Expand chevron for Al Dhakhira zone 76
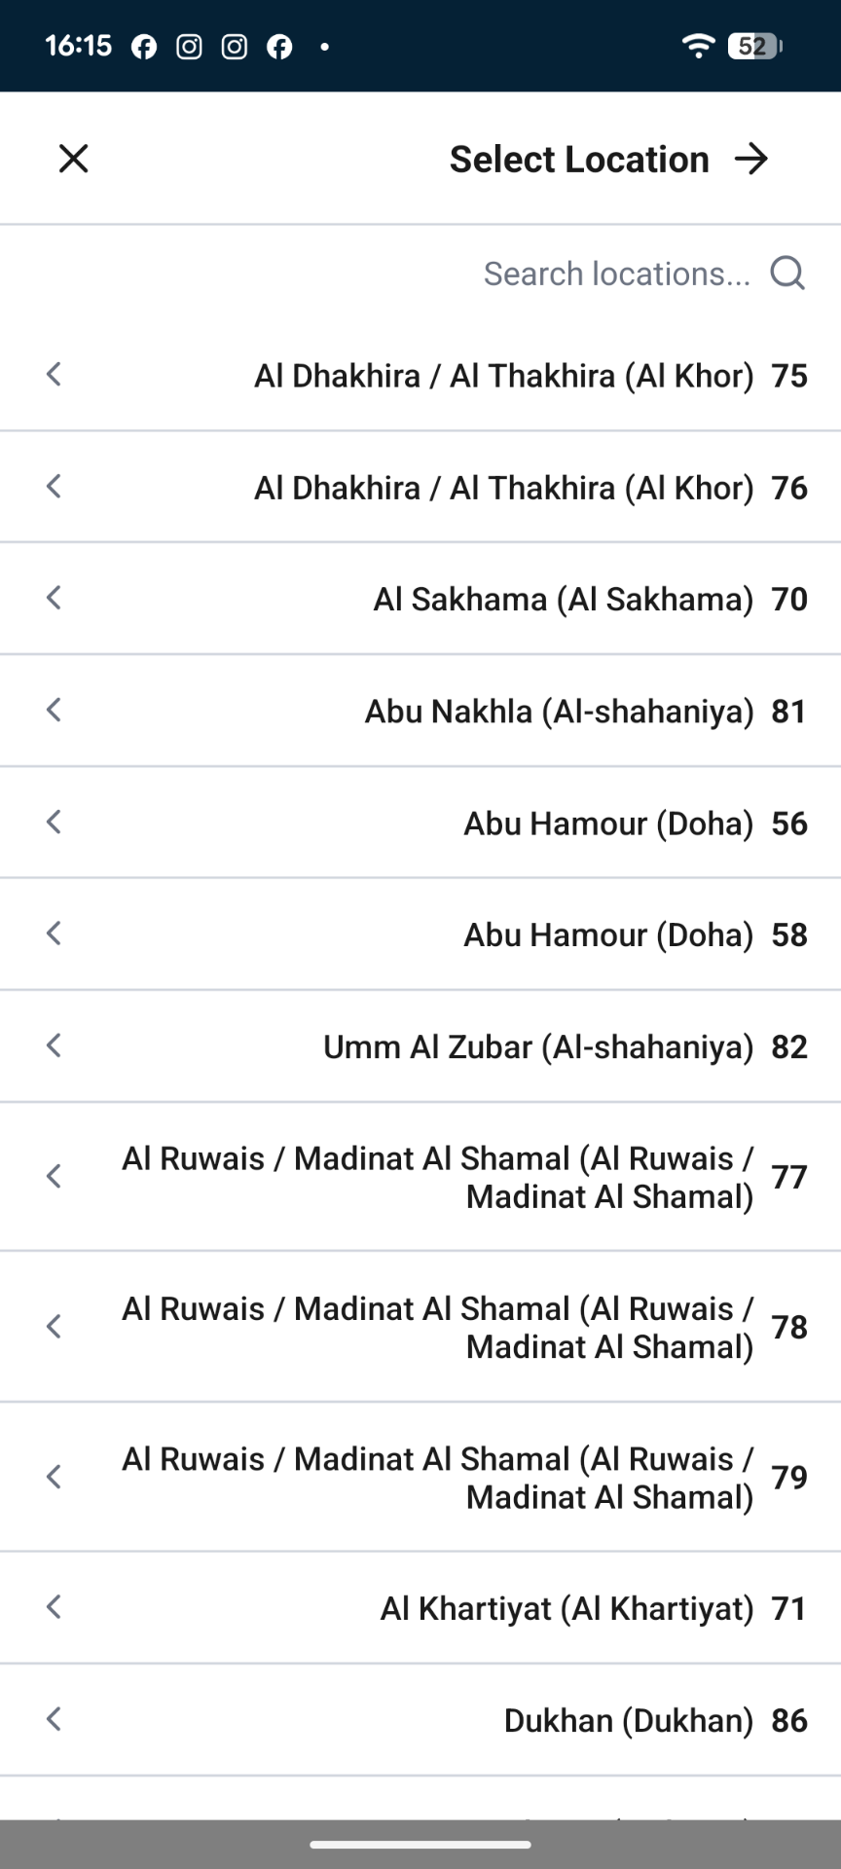The width and height of the screenshot is (841, 1869). (55, 486)
